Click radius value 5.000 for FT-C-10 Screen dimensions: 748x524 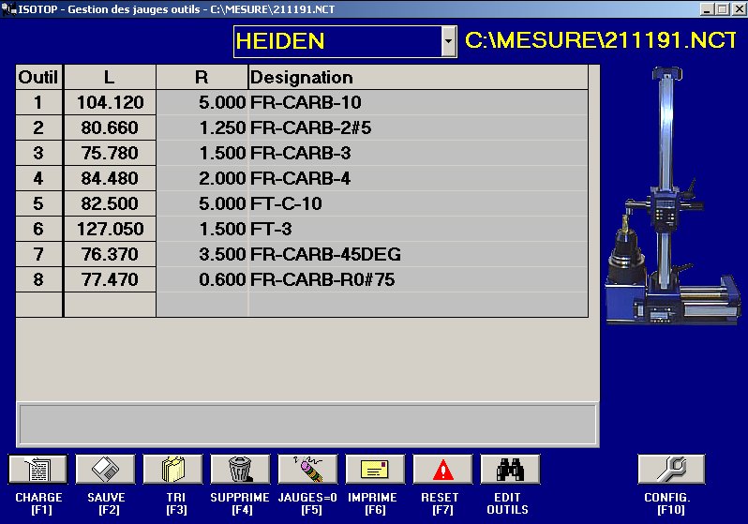(x=202, y=203)
